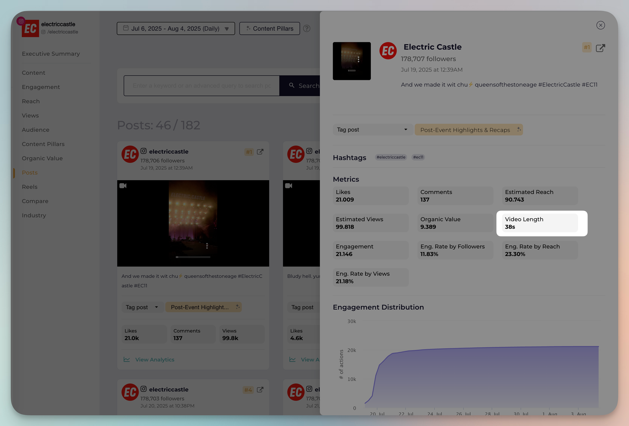Open Content Pillars in the sidebar
The width and height of the screenshot is (629, 426).
pyautogui.click(x=43, y=144)
